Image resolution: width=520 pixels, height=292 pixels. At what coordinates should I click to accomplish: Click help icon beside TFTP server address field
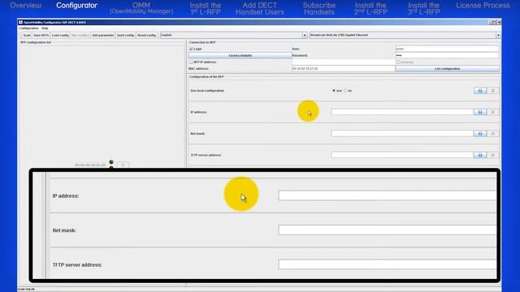[x=480, y=155]
